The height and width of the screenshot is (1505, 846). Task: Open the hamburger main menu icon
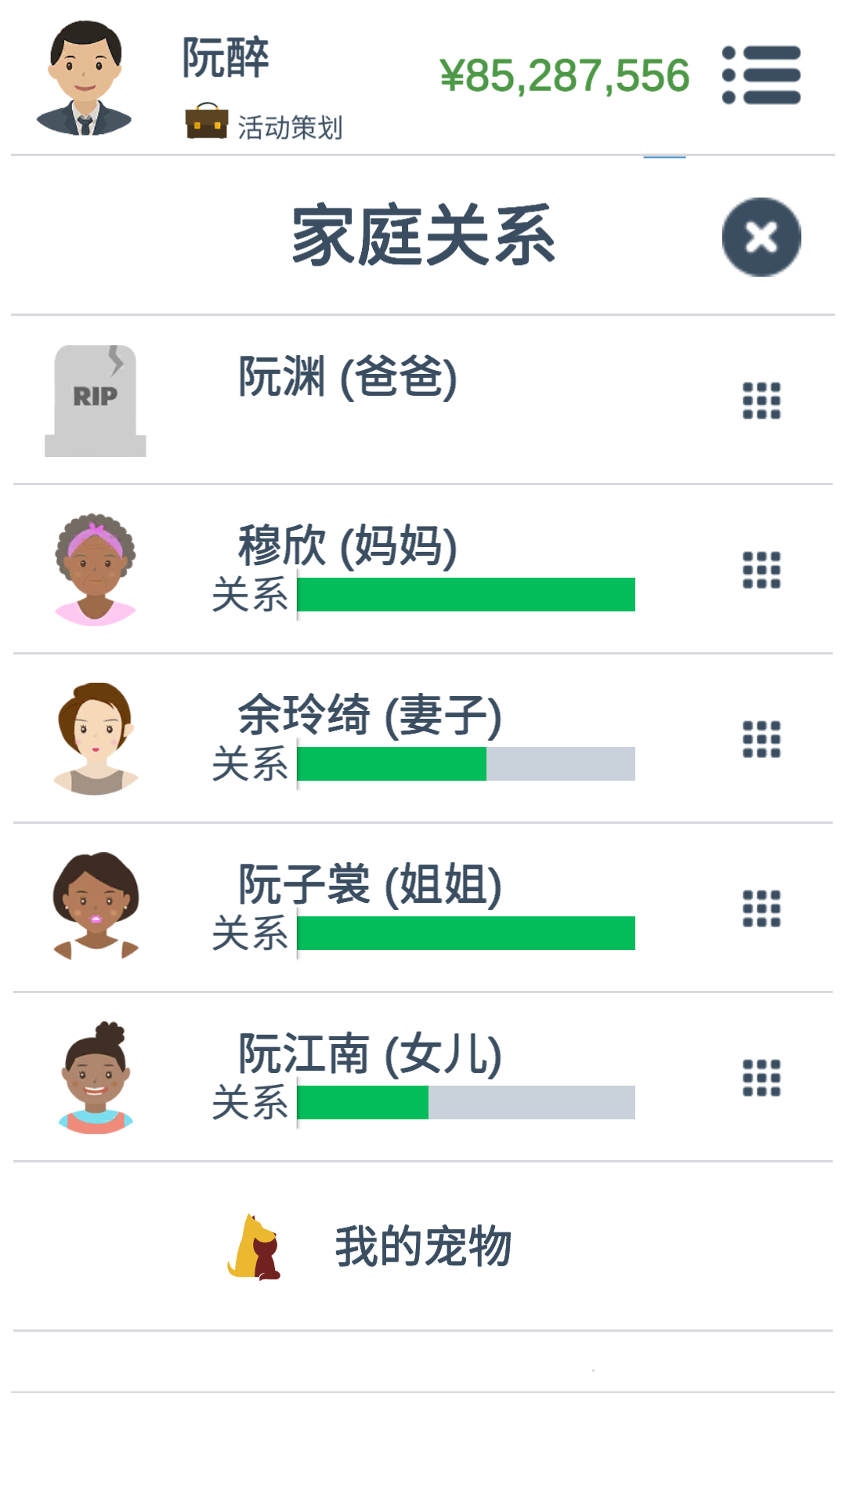(761, 75)
